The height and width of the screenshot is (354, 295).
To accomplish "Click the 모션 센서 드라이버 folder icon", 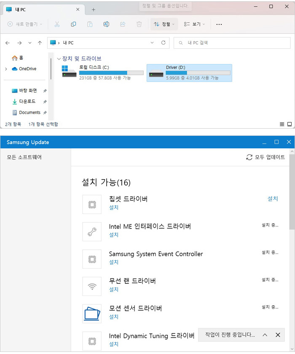I will click(x=92, y=314).
